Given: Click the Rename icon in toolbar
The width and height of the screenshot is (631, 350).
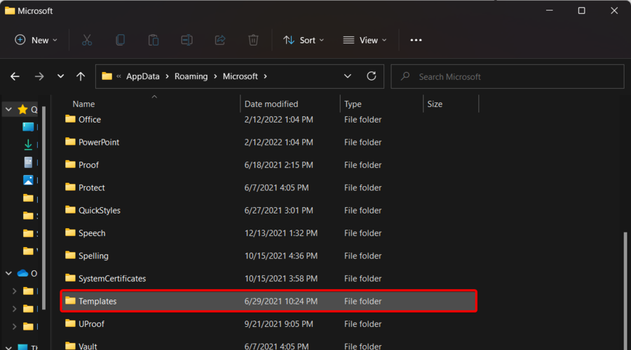Looking at the screenshot, I should pyautogui.click(x=186, y=40).
